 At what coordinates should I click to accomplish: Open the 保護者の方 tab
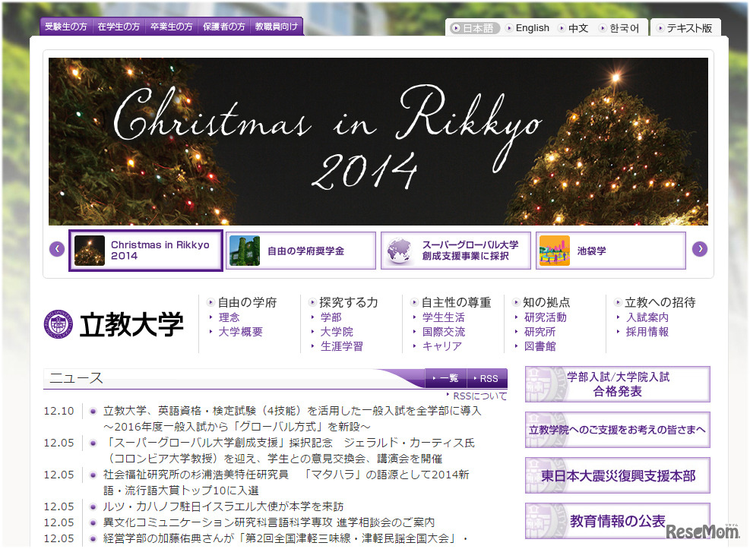224,27
